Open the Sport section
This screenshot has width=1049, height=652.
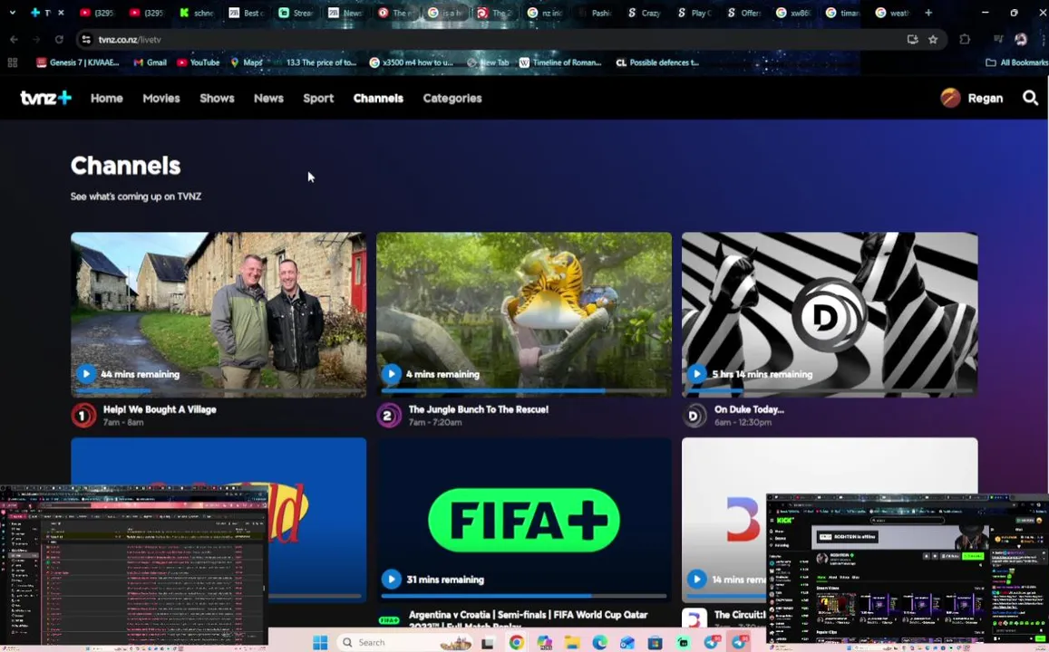pos(318,98)
